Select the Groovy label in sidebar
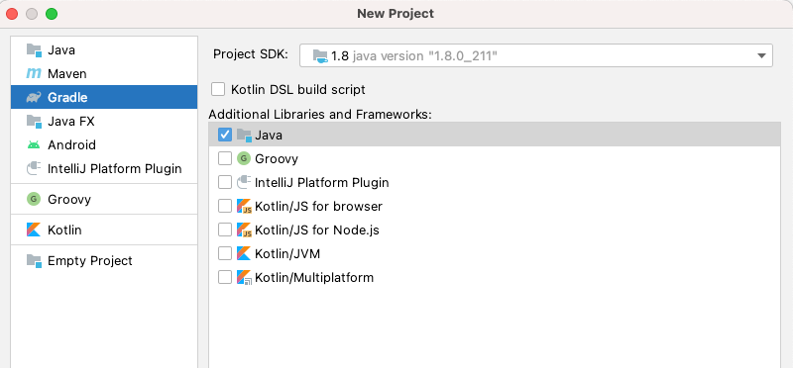Screen dimensions: 793x368 pyautogui.click(x=69, y=200)
